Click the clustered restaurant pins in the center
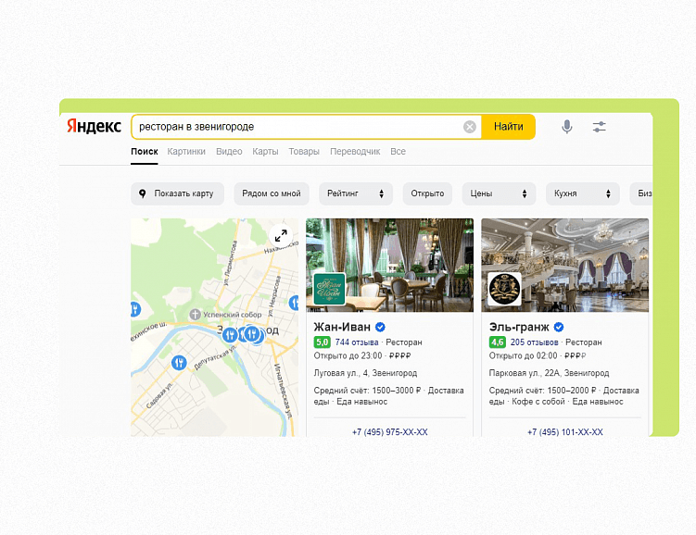 tap(244, 335)
